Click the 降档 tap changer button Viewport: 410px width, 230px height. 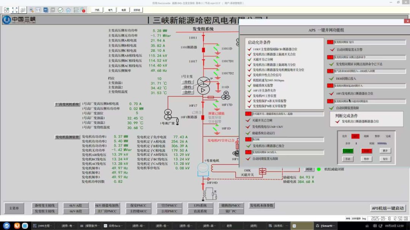click(x=188, y=87)
